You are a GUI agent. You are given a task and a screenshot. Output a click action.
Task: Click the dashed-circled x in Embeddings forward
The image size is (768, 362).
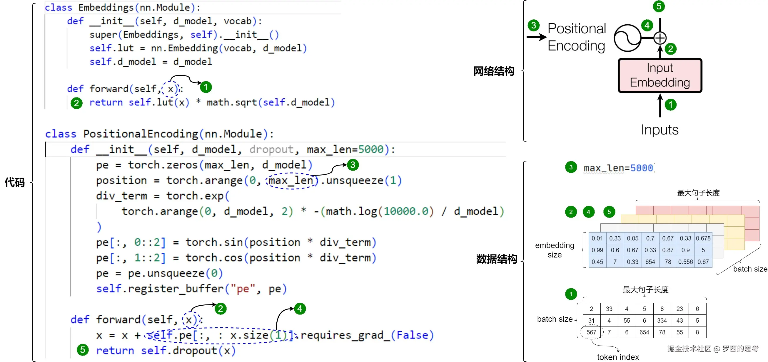click(x=170, y=89)
